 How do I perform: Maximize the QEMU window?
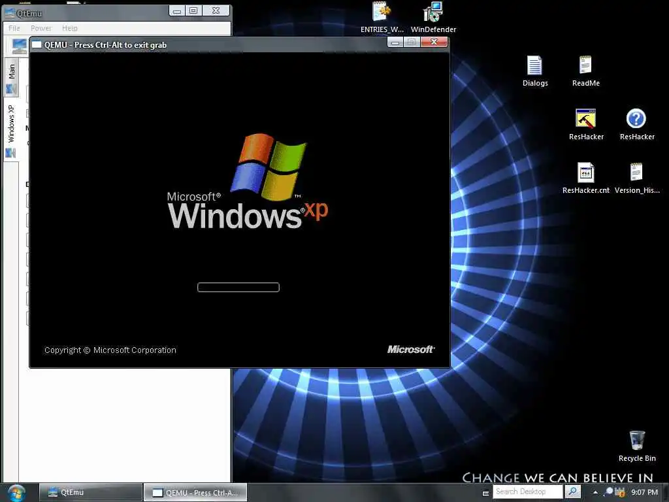coord(412,42)
